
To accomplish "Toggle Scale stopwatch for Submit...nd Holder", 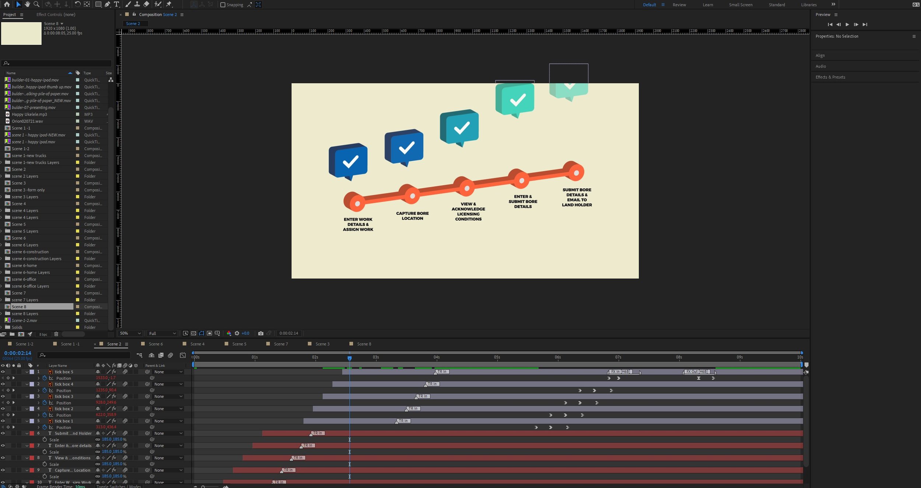I will point(45,440).
